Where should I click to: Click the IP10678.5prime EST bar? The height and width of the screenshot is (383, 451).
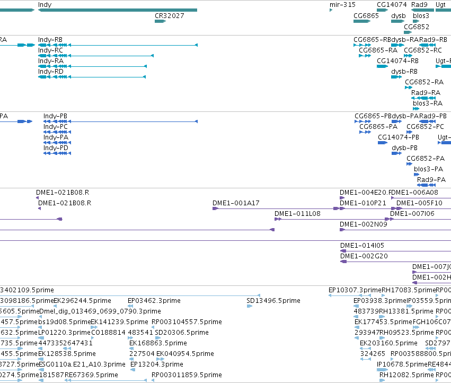coord(382,370)
